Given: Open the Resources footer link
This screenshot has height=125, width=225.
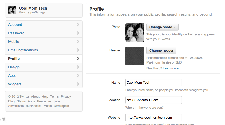Looking at the screenshot, I should tap(44, 101).
